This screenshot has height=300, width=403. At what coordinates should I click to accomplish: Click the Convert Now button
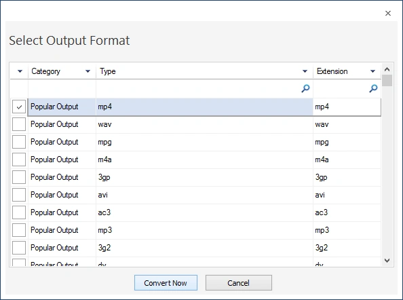(x=166, y=283)
